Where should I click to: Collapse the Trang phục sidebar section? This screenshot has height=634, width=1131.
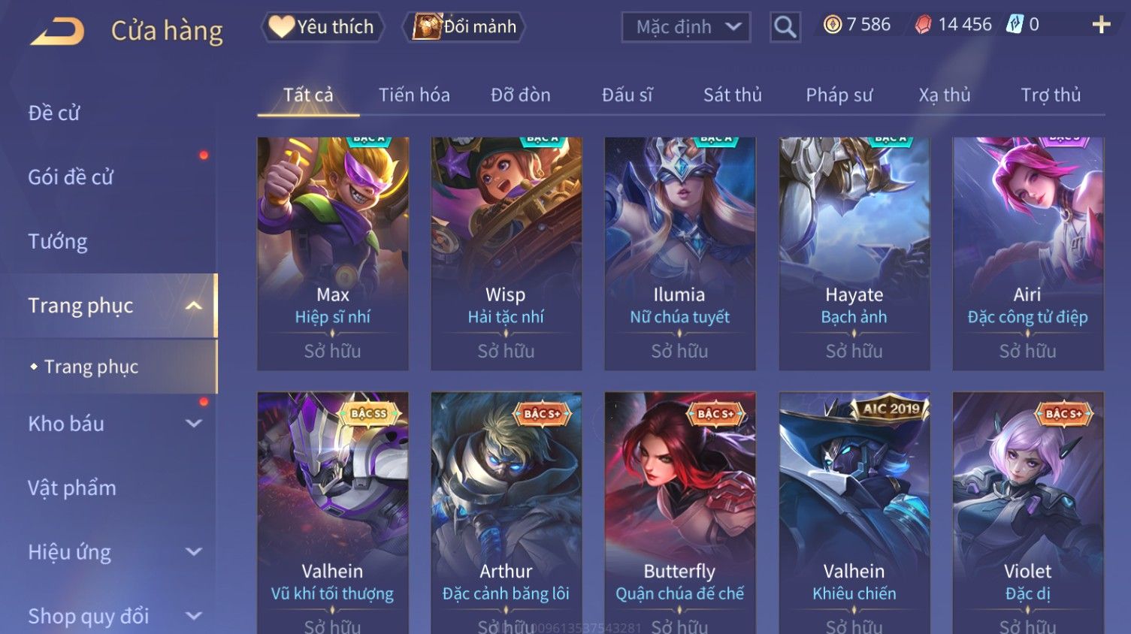(x=194, y=306)
